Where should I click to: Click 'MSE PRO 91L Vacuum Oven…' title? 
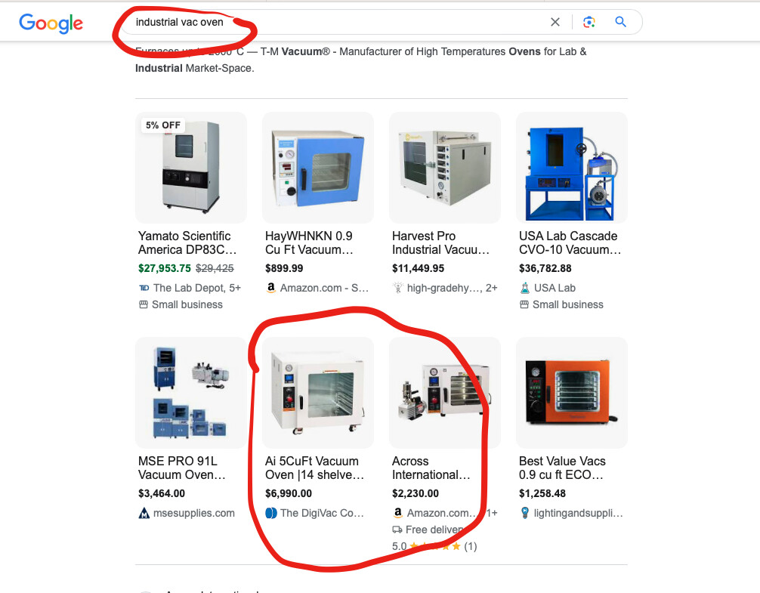click(182, 468)
